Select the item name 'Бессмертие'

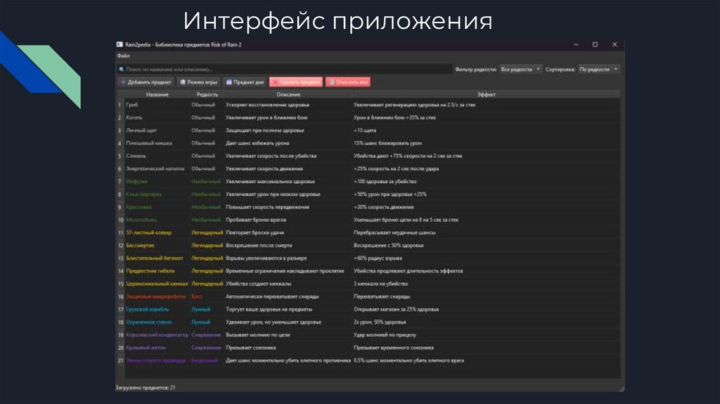140,246
